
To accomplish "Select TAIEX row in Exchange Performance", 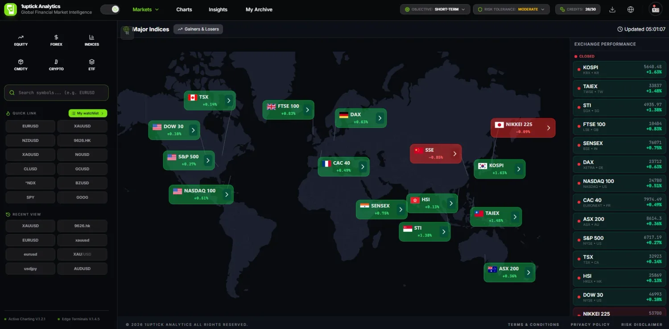I will coord(619,89).
